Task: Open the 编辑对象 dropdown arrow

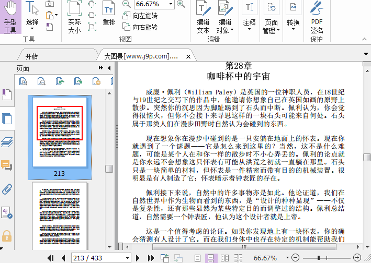Action: click(232, 30)
